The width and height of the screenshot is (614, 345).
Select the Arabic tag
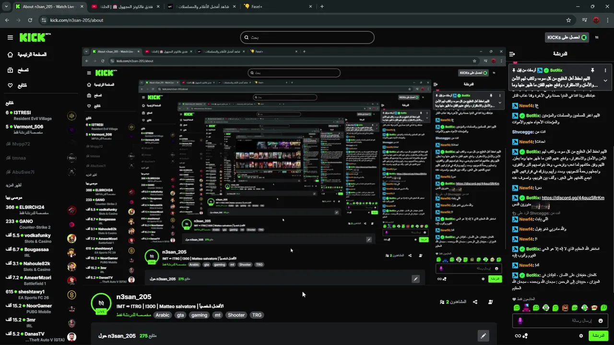point(163,315)
